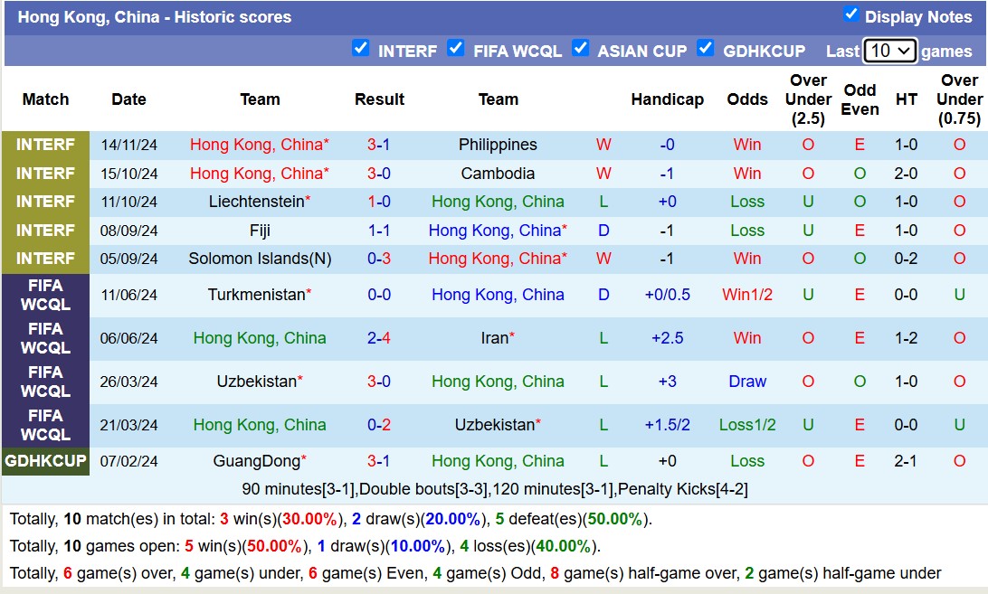The height and width of the screenshot is (594, 988).
Task: Click the Handicap column header
Action: click(x=668, y=99)
